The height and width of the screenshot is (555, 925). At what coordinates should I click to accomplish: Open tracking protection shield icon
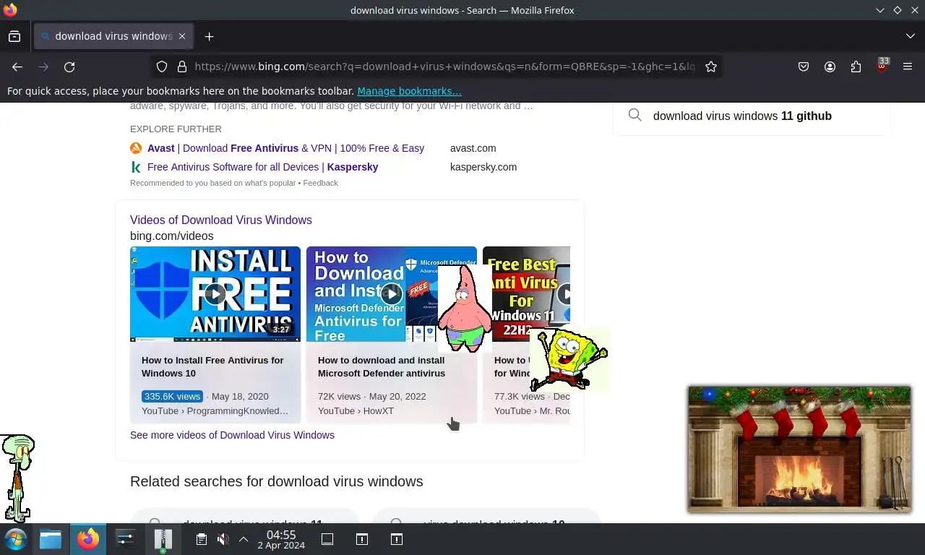point(162,66)
